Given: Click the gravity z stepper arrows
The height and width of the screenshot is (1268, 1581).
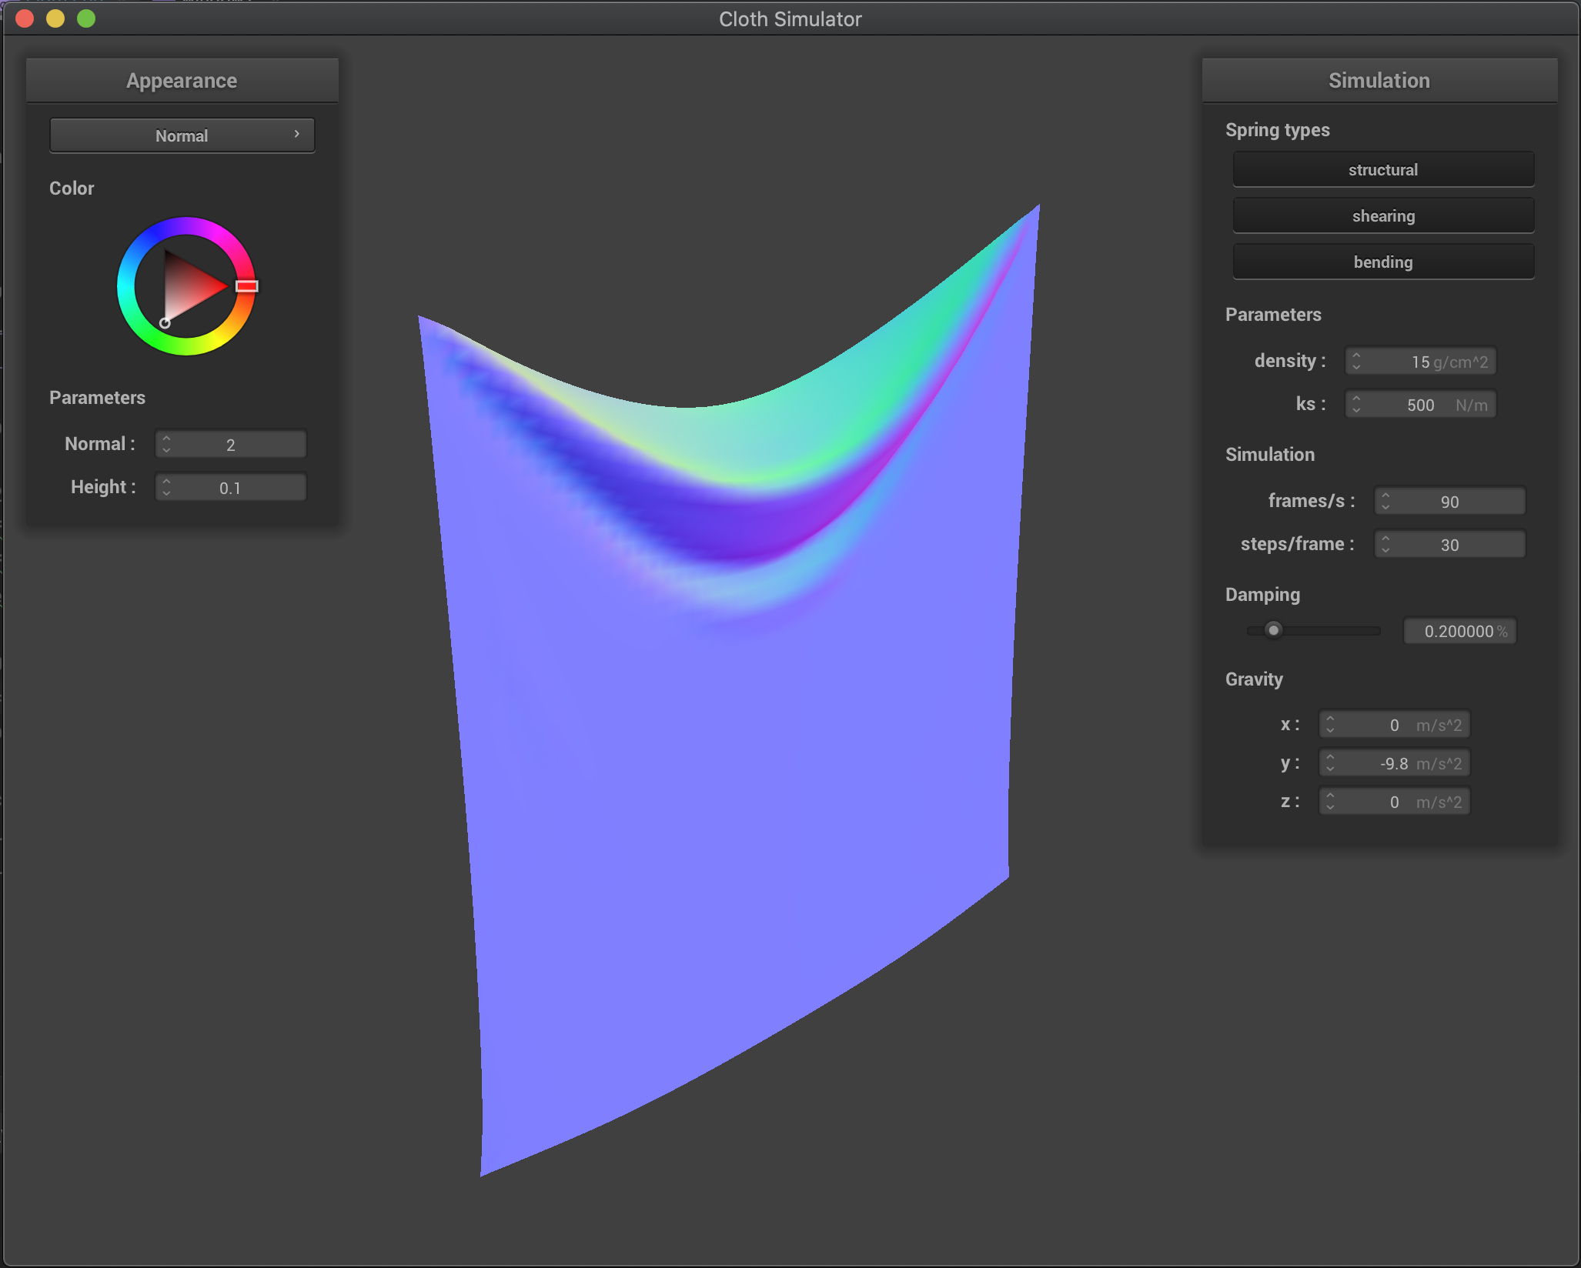Looking at the screenshot, I should coord(1330,802).
